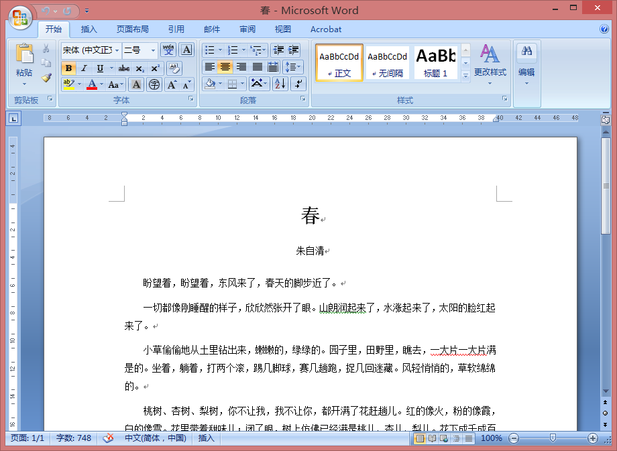Click the red font color button

tap(92, 84)
